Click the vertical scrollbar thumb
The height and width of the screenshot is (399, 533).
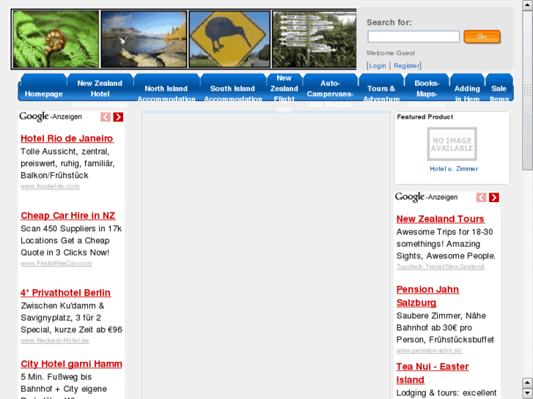coord(528,90)
